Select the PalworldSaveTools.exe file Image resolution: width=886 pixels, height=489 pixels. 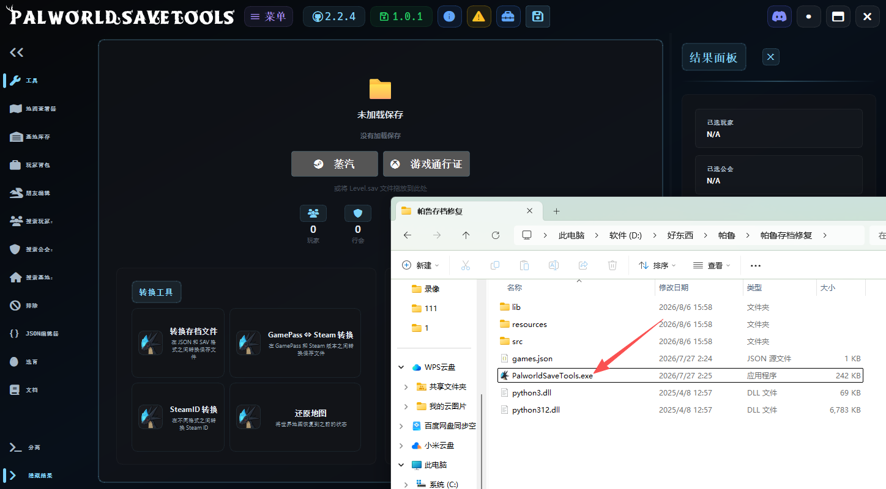[680, 375]
